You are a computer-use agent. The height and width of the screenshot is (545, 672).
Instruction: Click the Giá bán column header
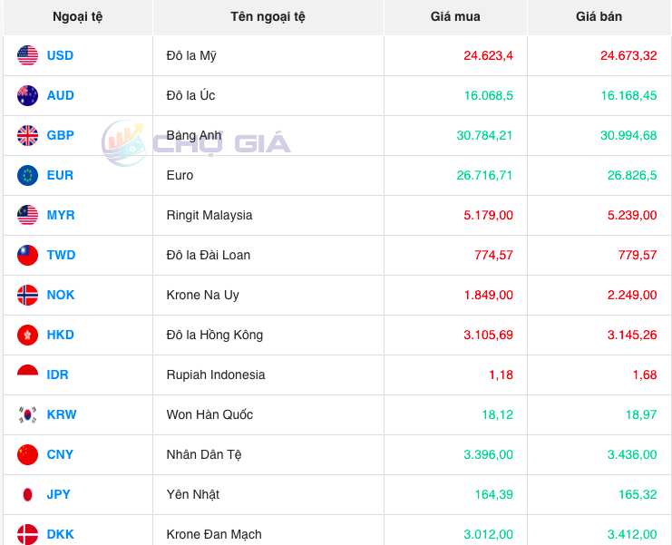pyautogui.click(x=599, y=16)
